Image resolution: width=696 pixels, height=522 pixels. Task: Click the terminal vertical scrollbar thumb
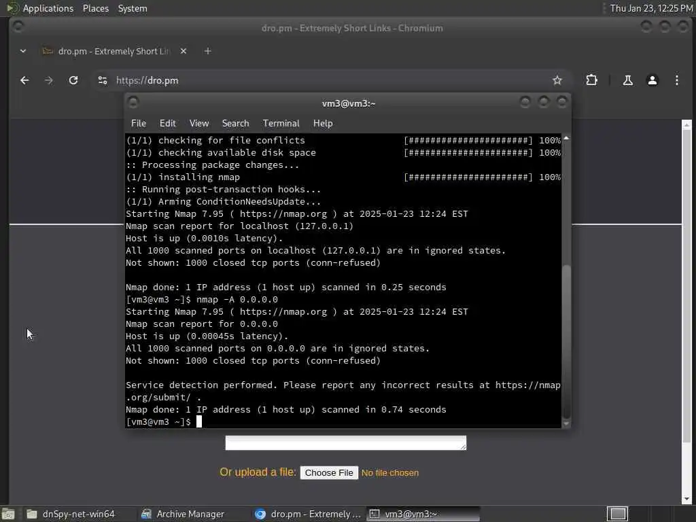tap(566, 341)
